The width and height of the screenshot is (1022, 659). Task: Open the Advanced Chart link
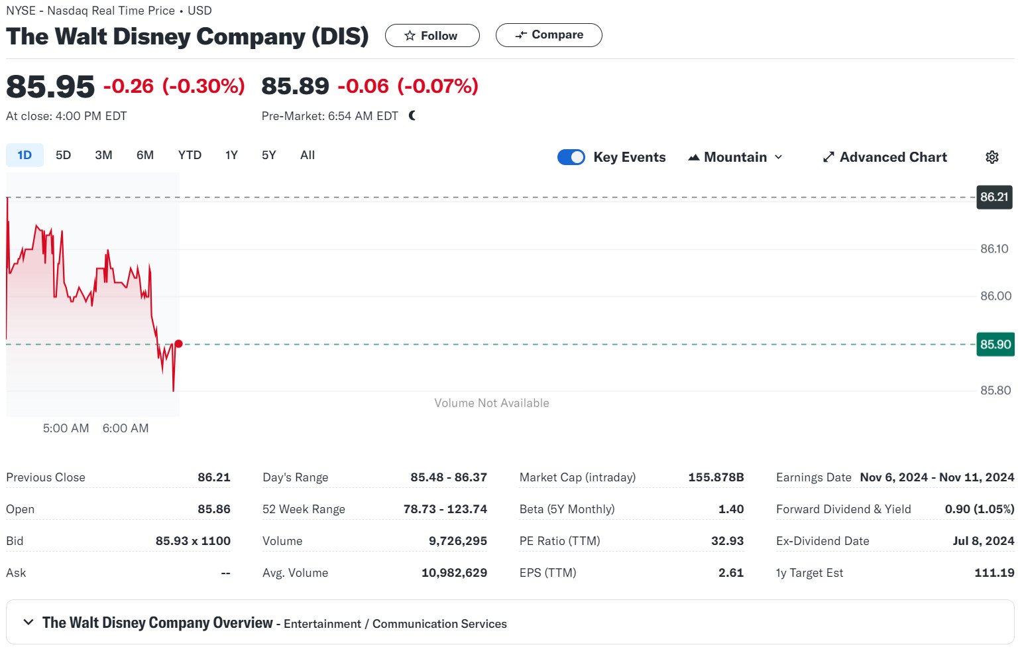tap(892, 157)
